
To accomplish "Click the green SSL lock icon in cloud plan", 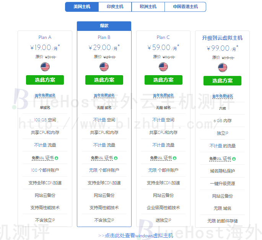I will 234,159.
